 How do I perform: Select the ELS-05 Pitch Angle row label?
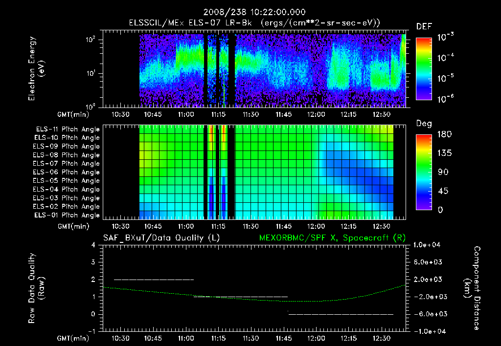point(66,181)
